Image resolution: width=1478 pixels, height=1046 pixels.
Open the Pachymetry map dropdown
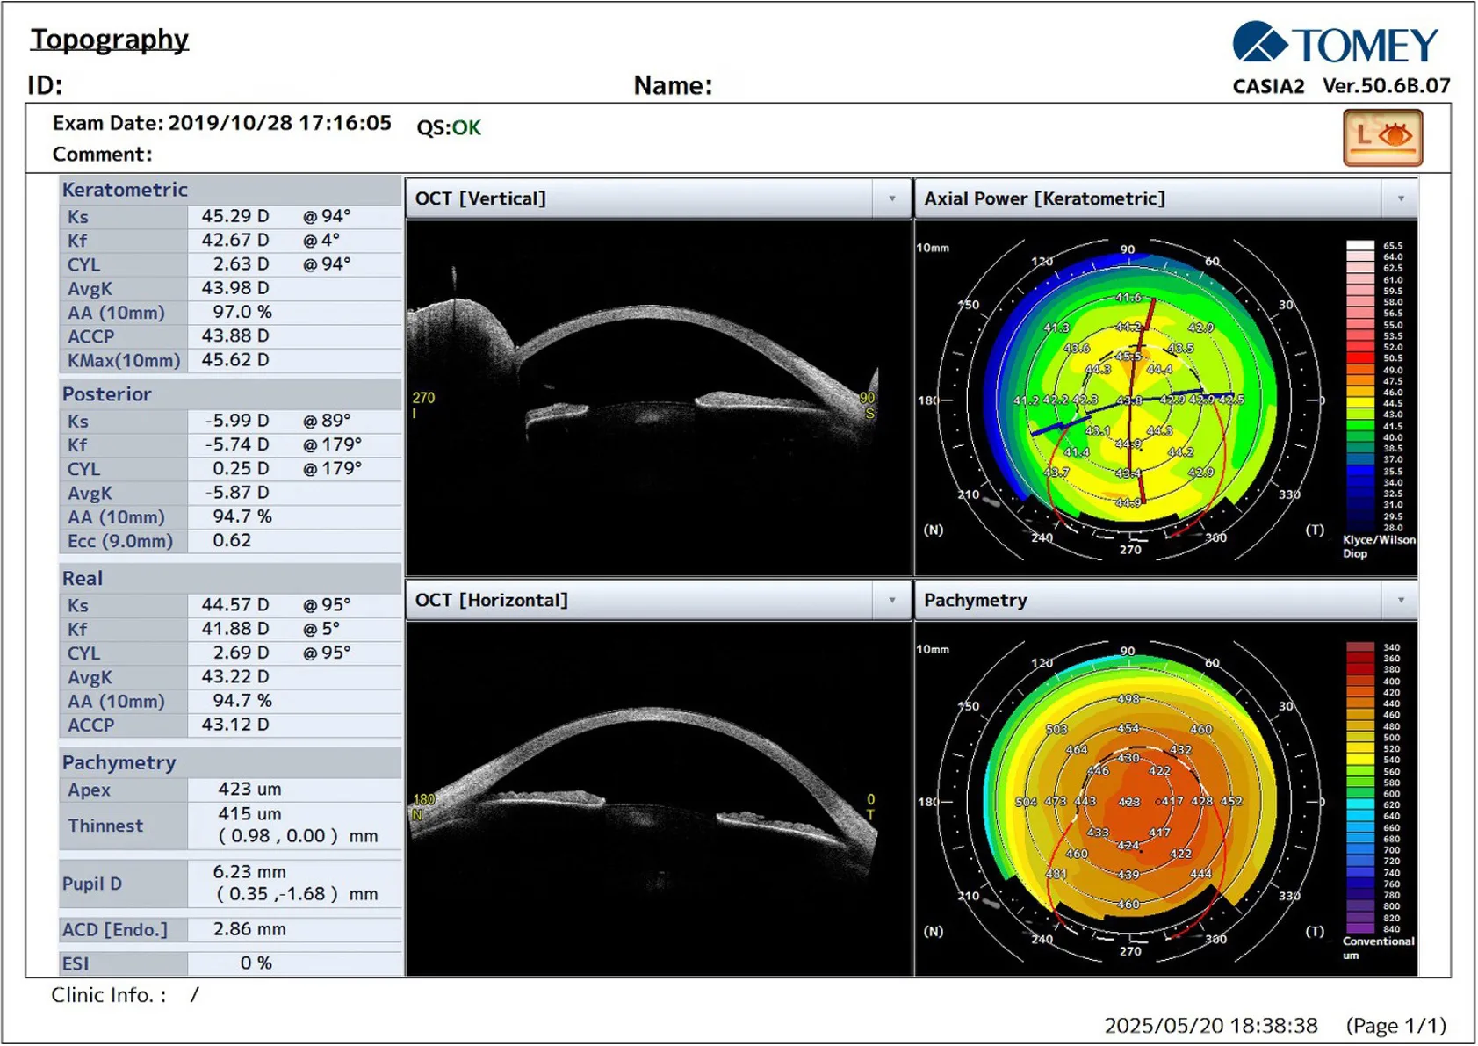click(x=1401, y=601)
